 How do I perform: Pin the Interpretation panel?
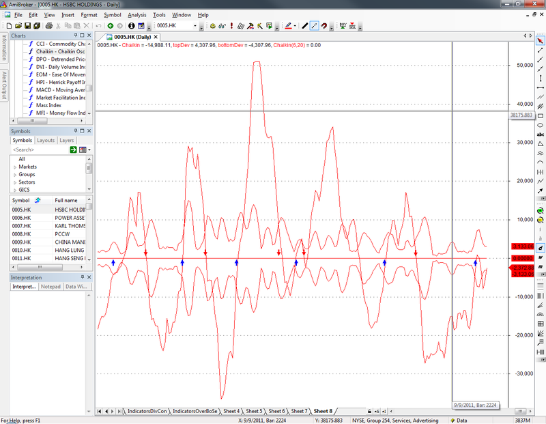coord(83,277)
